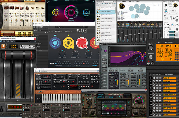The image size is (179, 118).
Task: Mute part 12 Flute
Action: pos(157,114)
